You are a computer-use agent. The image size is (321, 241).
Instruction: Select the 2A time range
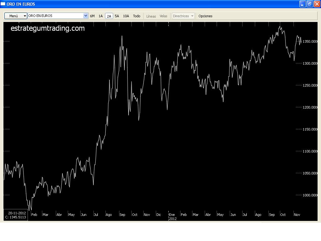pyautogui.click(x=109, y=16)
